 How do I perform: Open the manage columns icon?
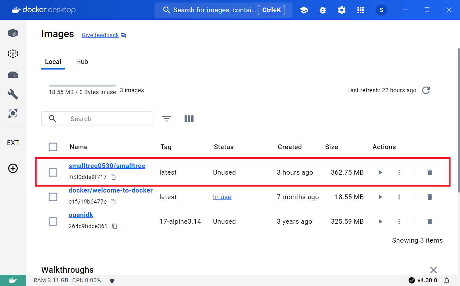pos(189,119)
